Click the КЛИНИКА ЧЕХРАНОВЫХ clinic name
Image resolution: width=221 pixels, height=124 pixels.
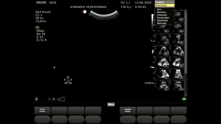[x=88, y=7]
